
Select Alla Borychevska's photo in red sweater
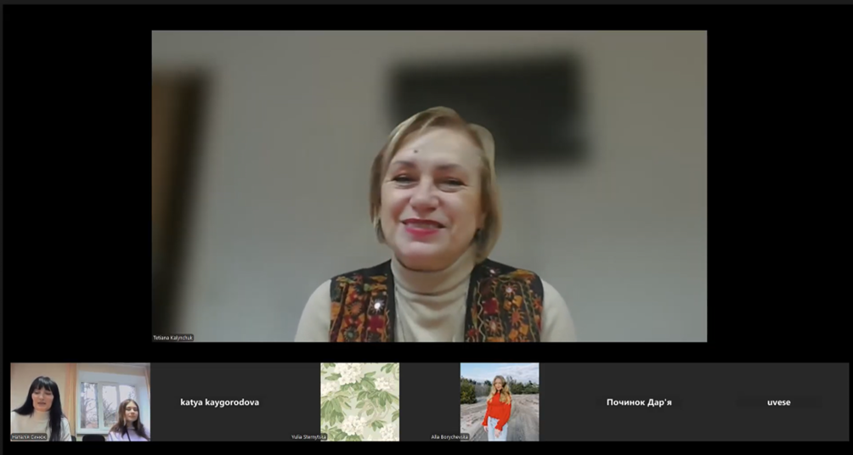[x=499, y=402]
